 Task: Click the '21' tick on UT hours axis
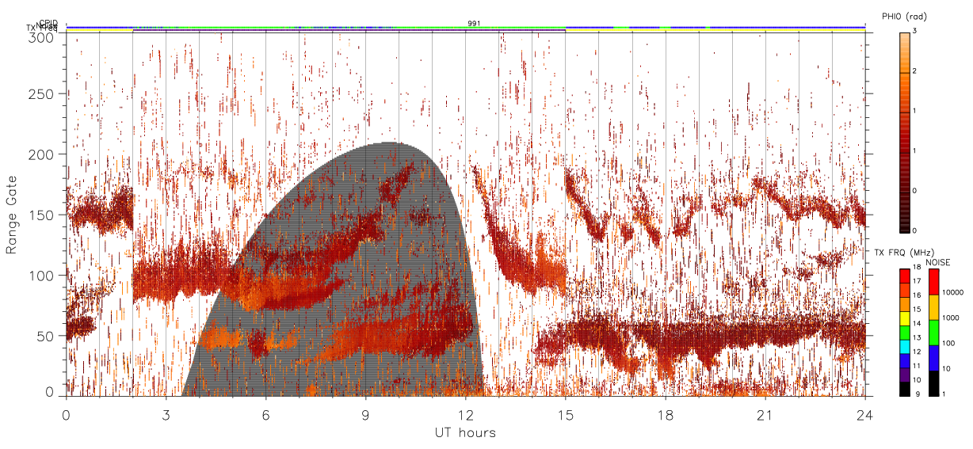point(765,415)
